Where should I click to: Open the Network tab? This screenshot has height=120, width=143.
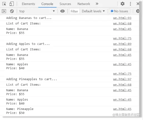[84, 4]
